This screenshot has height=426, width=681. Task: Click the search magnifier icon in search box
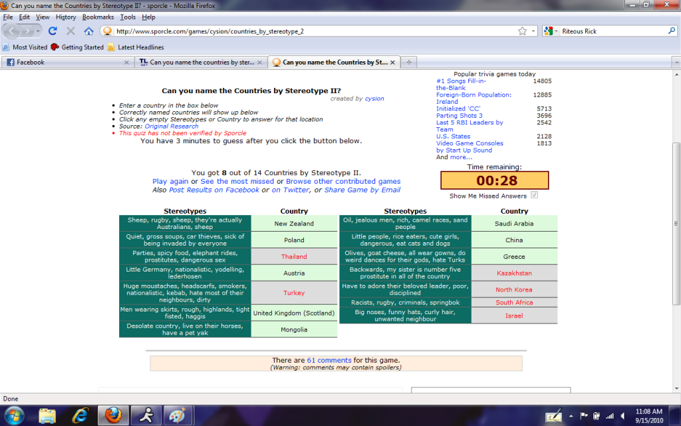click(671, 31)
